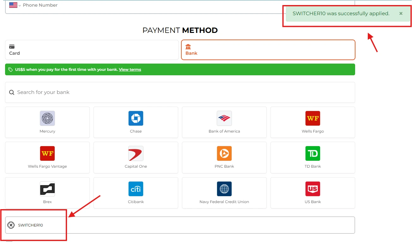The width and height of the screenshot is (412, 242).
Task: Click the Capital One name label
Action: [136, 166]
